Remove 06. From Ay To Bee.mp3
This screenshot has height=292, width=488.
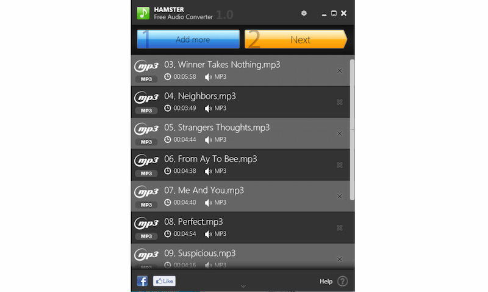pos(340,165)
